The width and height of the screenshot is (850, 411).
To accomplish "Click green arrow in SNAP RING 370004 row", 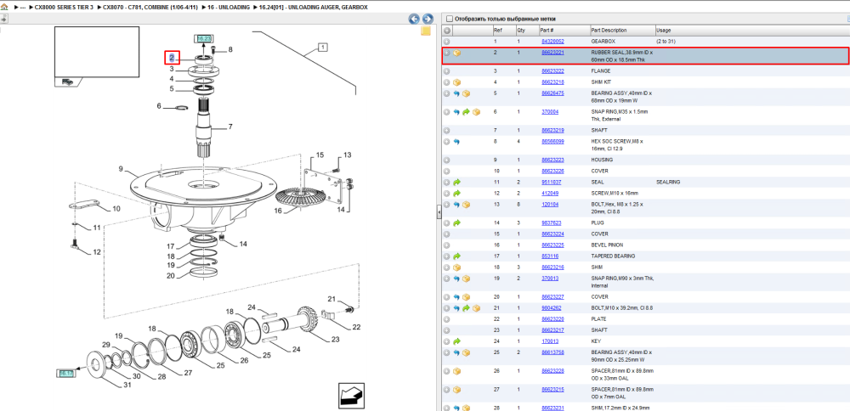I will click(467, 112).
